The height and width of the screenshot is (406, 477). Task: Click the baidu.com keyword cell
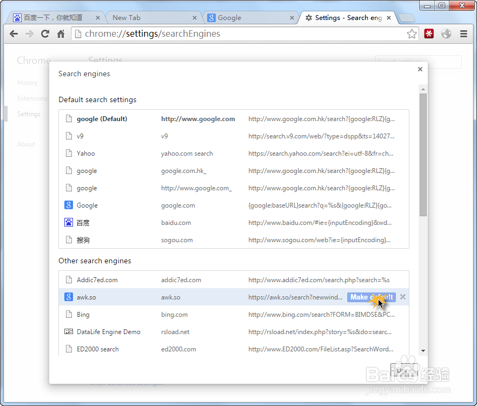[x=176, y=223]
